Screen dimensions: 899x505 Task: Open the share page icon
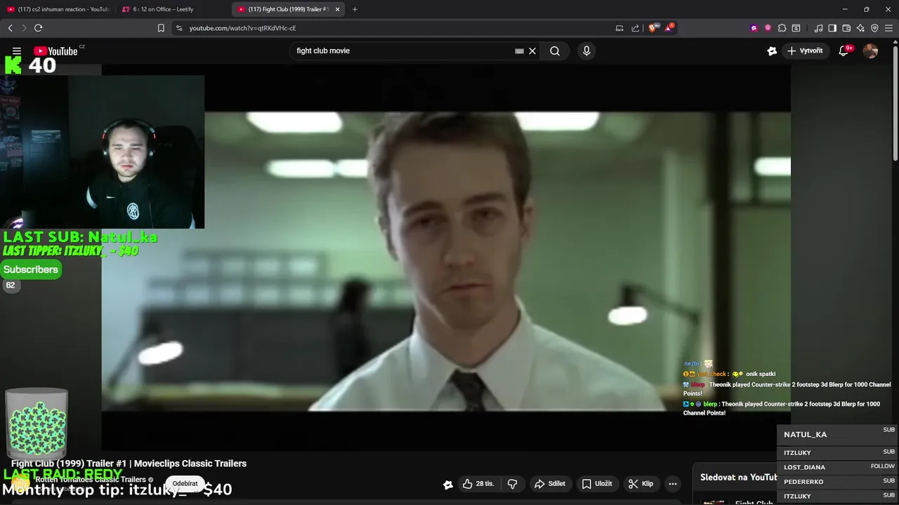(x=636, y=28)
